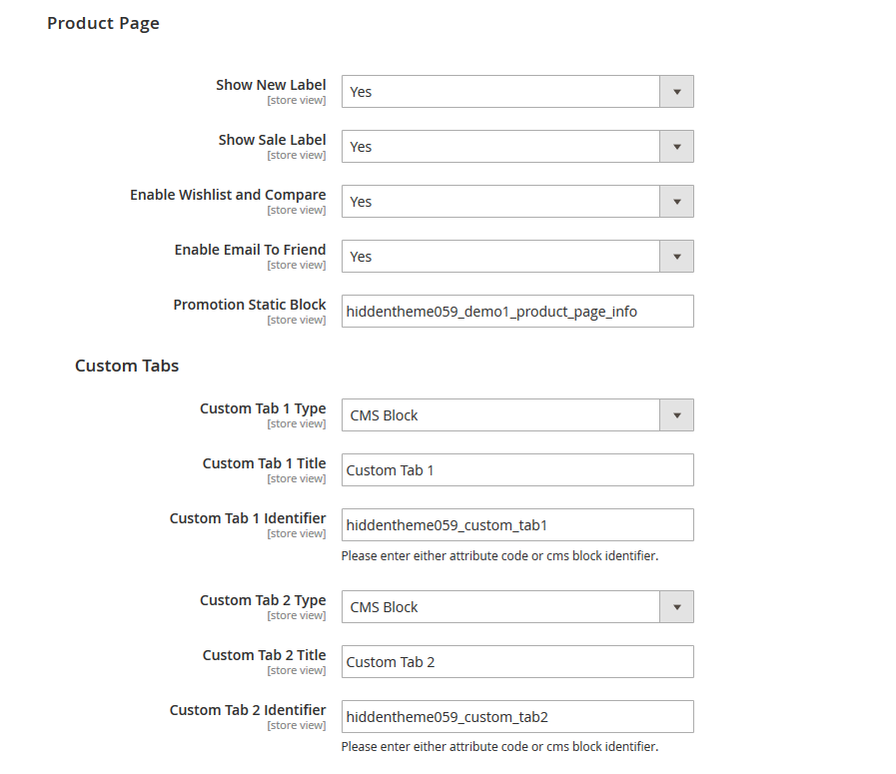Click inside the Custom Tab 2 Title field

(517, 661)
